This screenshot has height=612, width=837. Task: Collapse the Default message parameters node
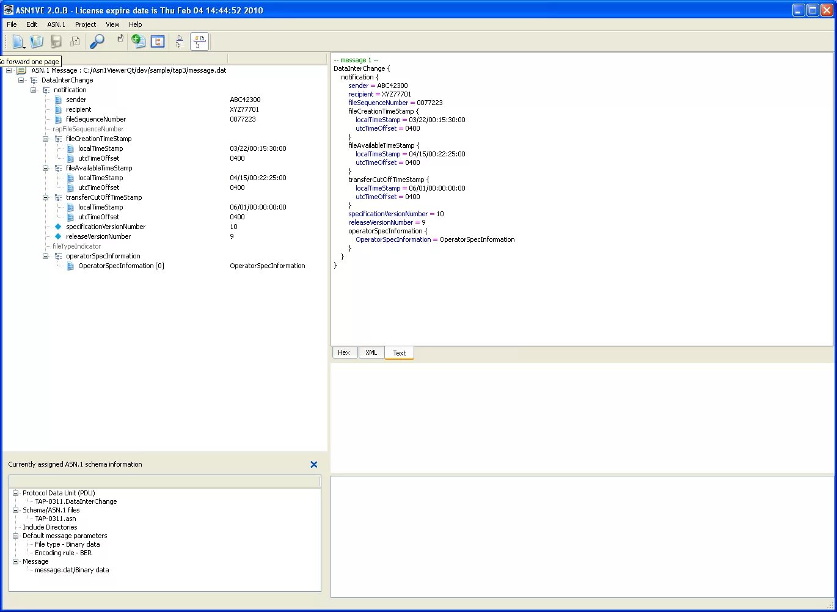point(16,536)
